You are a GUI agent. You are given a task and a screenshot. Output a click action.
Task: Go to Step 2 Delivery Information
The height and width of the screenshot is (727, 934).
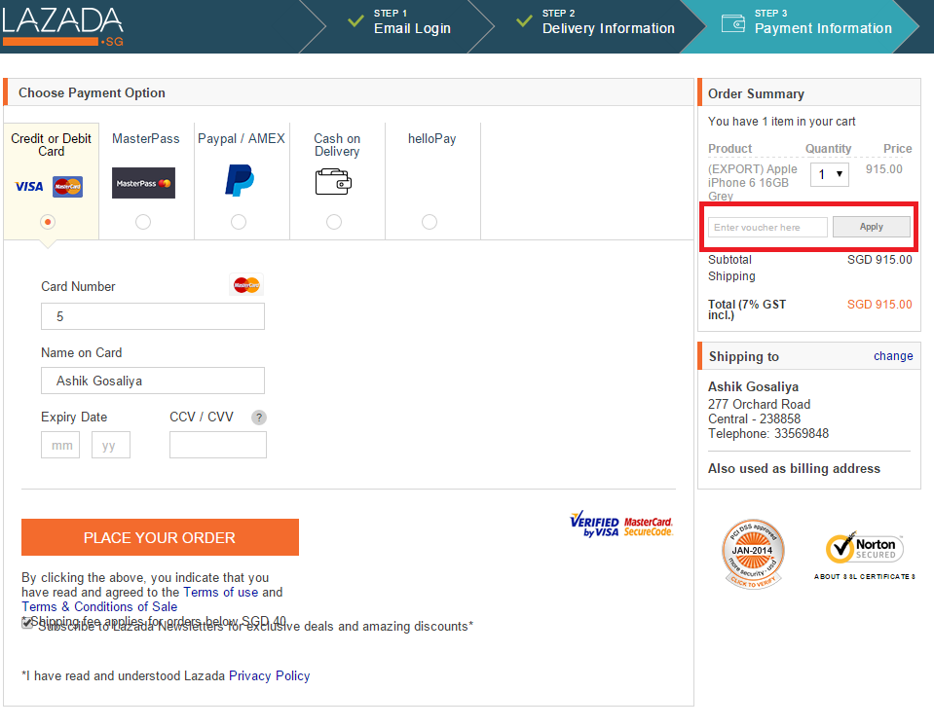[608, 22]
